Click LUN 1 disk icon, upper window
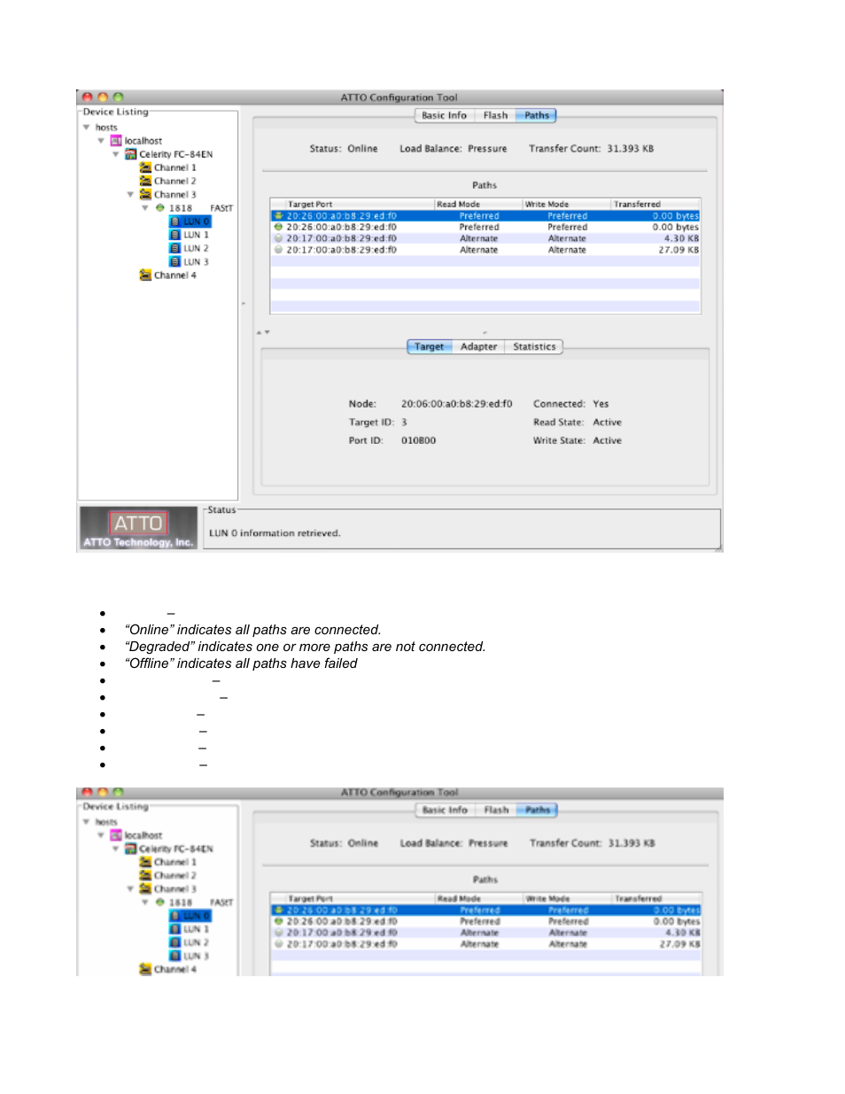845x1094 pixels. (175, 235)
